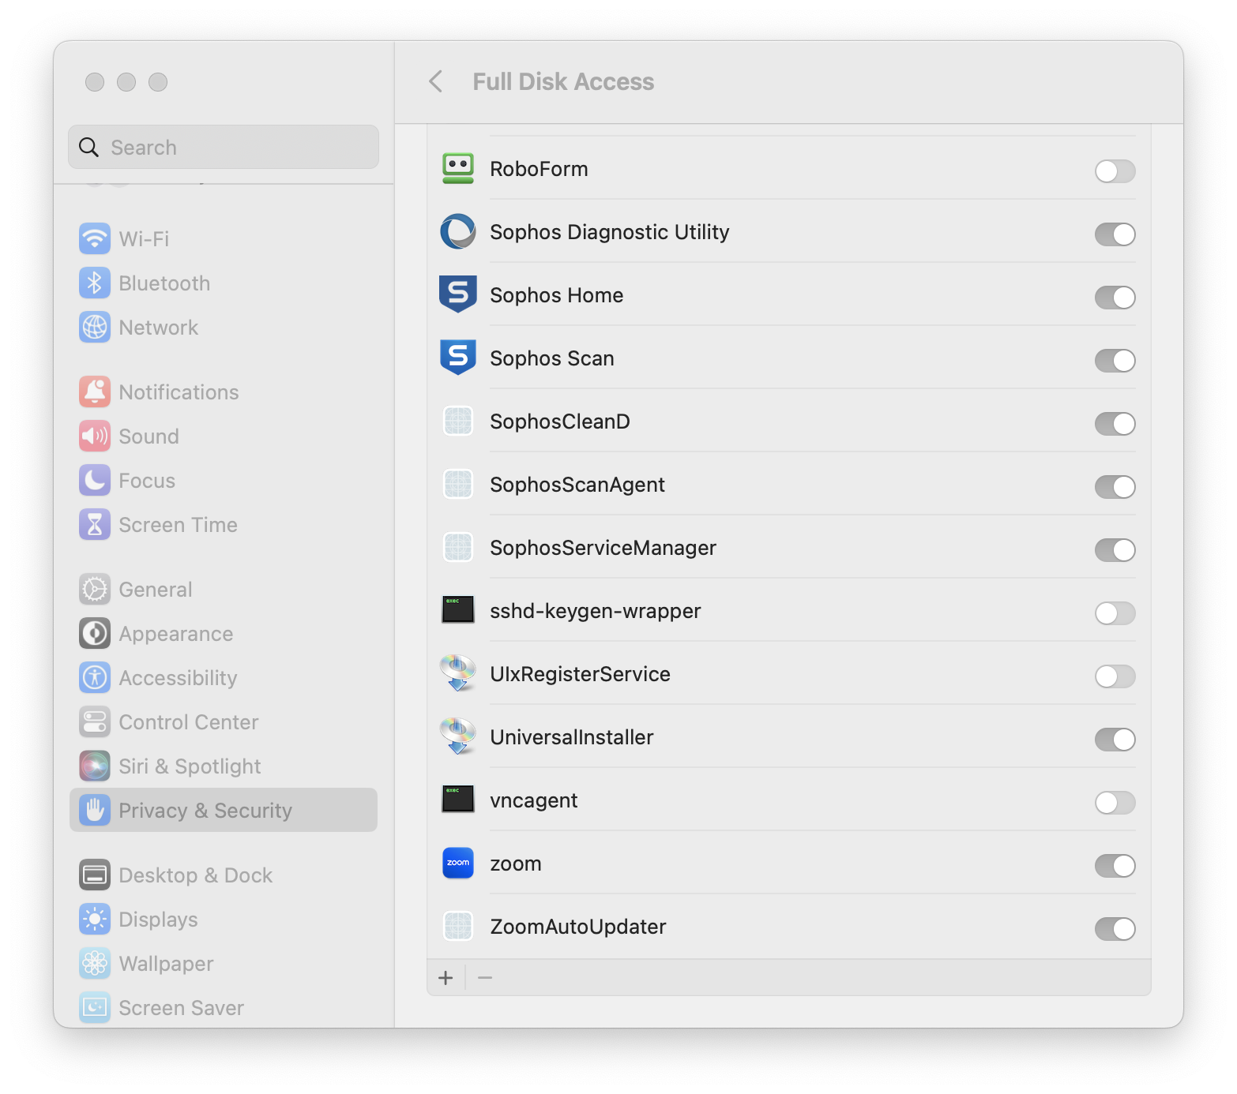Enable Full Disk Access for RoboForm

pyautogui.click(x=1114, y=171)
